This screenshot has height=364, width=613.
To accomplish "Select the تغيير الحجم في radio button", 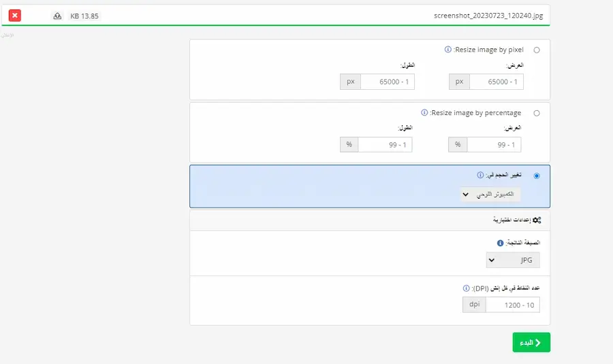I will coord(537,176).
